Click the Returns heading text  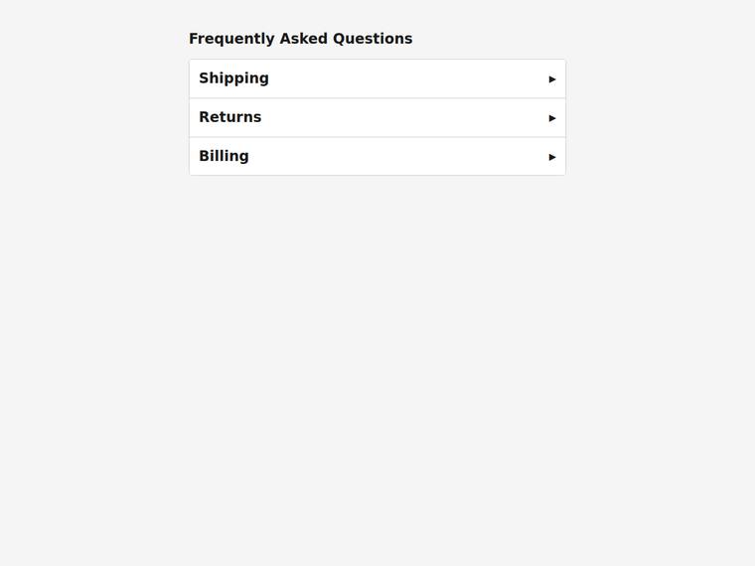click(x=230, y=117)
